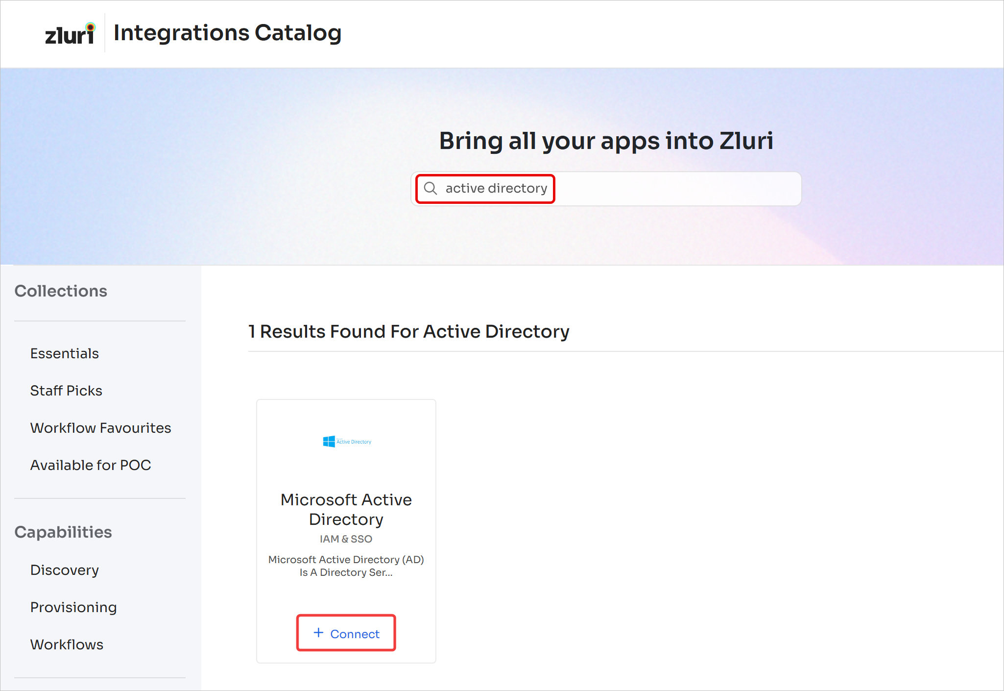Filter by Discovery capability
The height and width of the screenshot is (691, 1004).
pyautogui.click(x=65, y=570)
